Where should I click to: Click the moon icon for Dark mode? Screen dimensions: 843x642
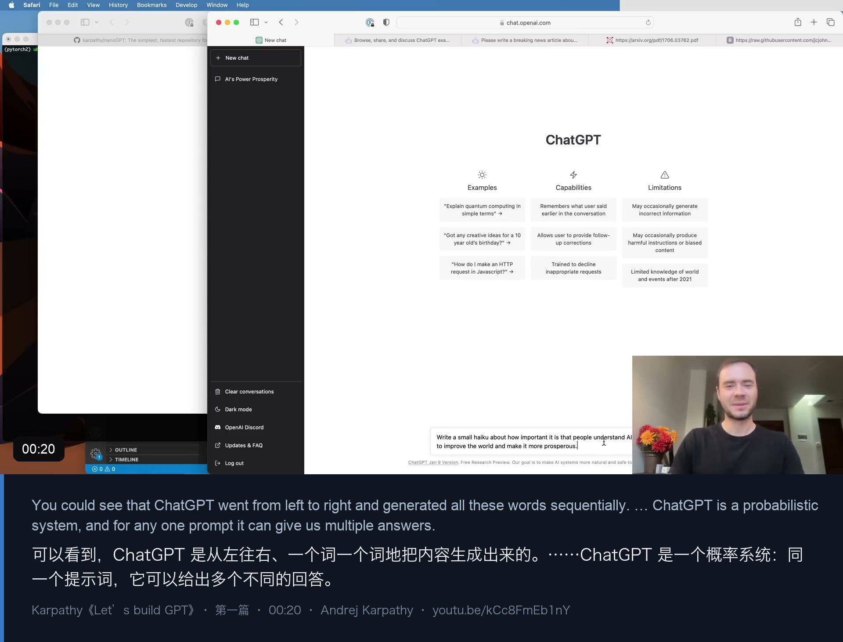click(x=218, y=409)
